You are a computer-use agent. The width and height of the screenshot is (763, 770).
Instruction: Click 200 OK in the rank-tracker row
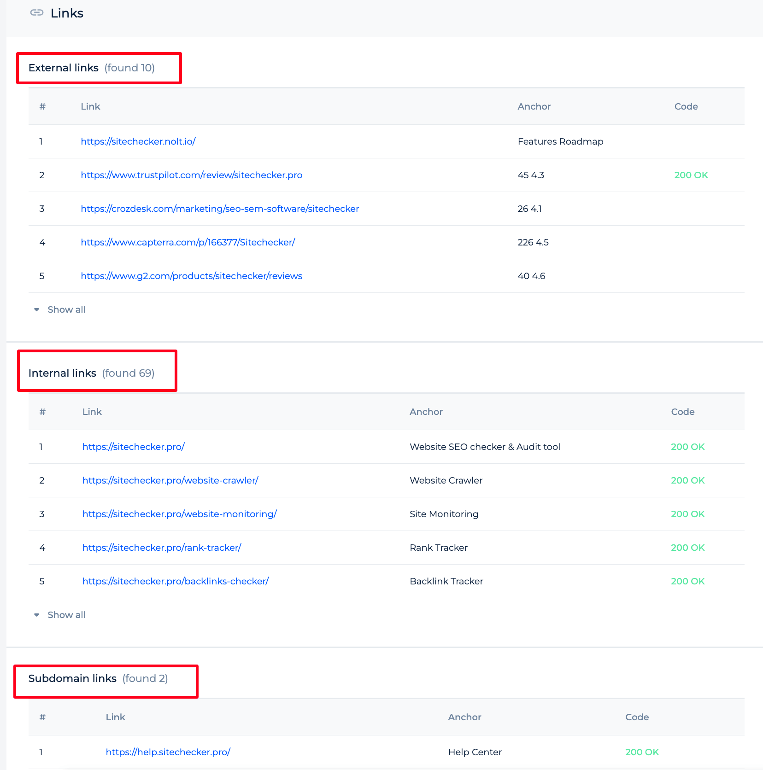coord(688,548)
